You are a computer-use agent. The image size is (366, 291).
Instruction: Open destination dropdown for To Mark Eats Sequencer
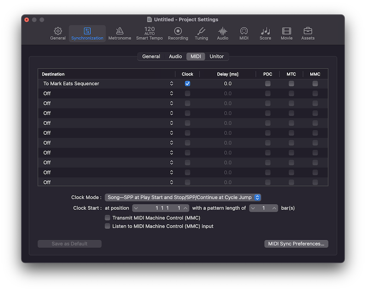point(172,84)
